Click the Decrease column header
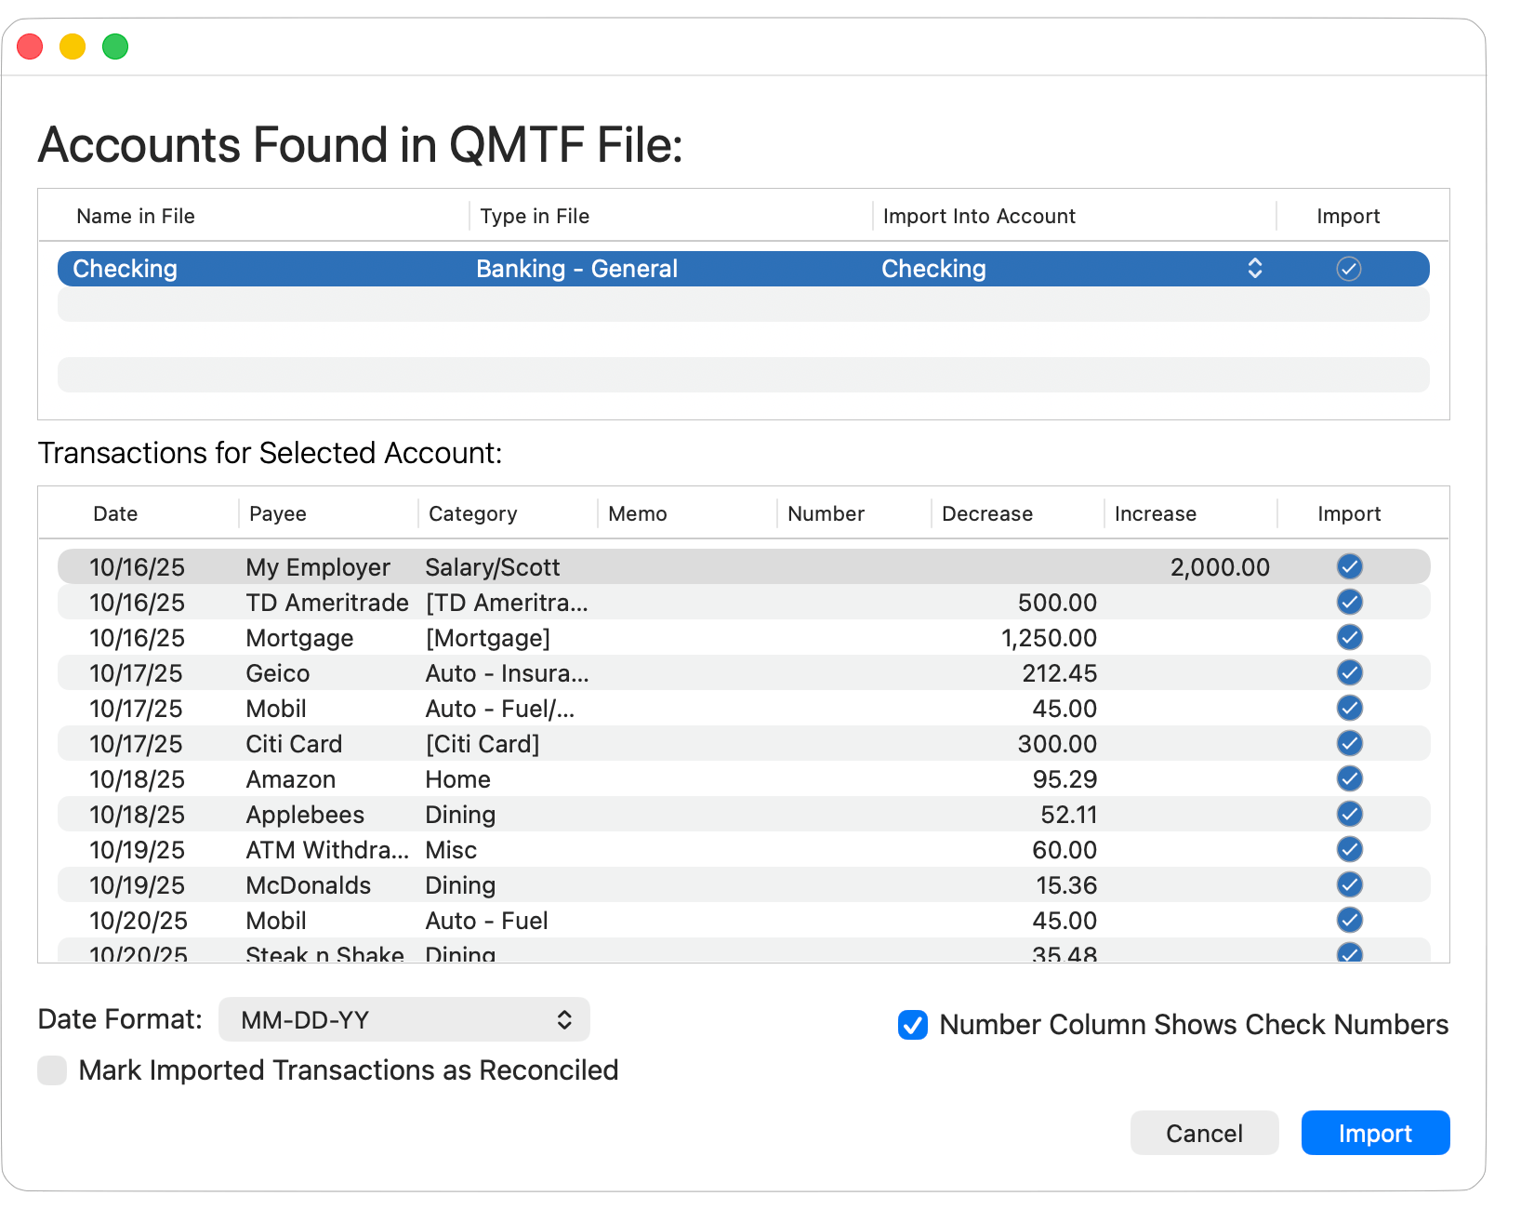 [986, 513]
